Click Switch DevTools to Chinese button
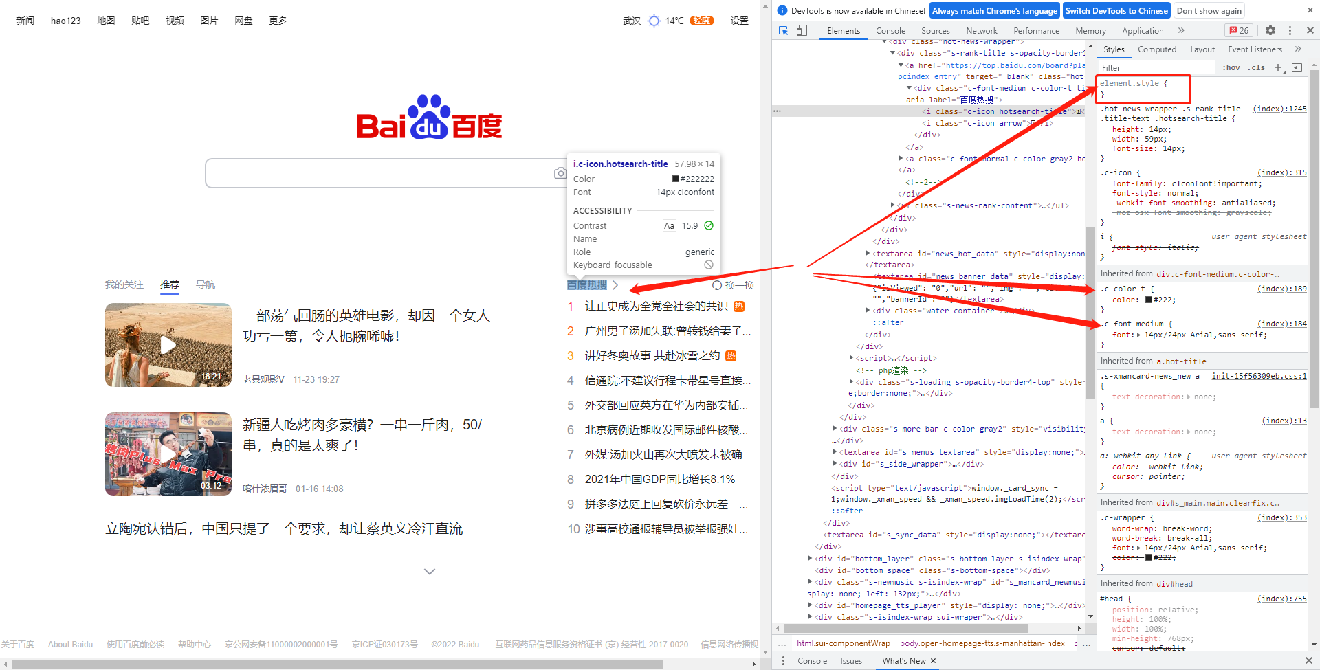 1117,11
